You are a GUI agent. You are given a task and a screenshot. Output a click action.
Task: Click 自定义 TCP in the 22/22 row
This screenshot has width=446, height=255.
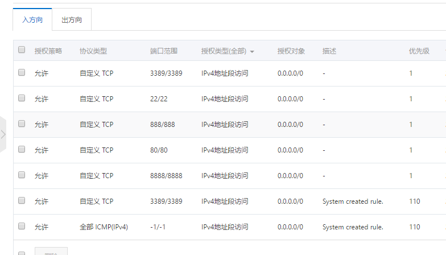96,99
